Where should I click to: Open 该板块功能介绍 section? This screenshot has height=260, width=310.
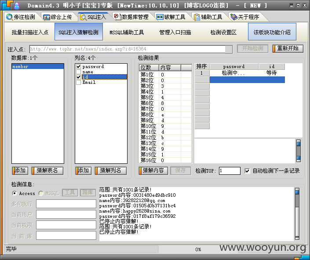click(x=272, y=32)
